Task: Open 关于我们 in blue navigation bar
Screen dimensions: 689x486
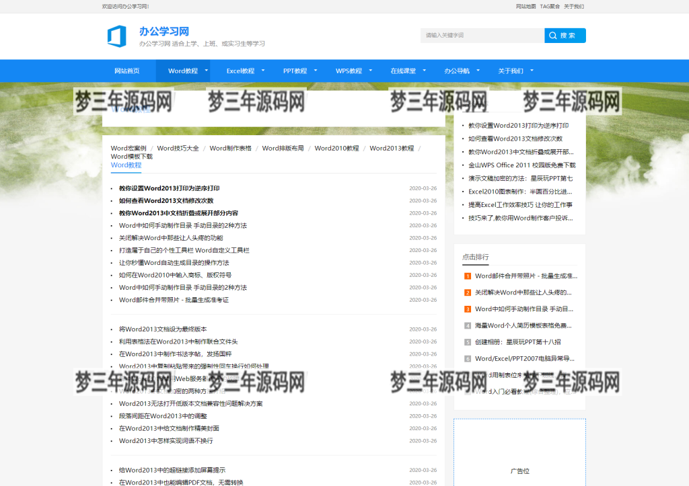Action: (x=511, y=71)
